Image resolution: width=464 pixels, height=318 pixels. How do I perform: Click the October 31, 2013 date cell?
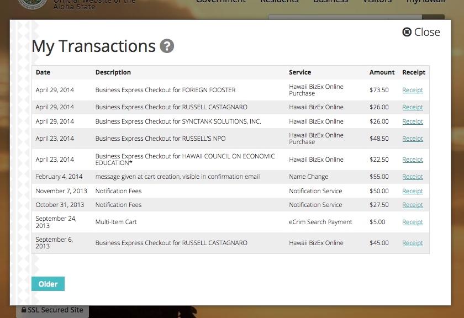coord(60,205)
